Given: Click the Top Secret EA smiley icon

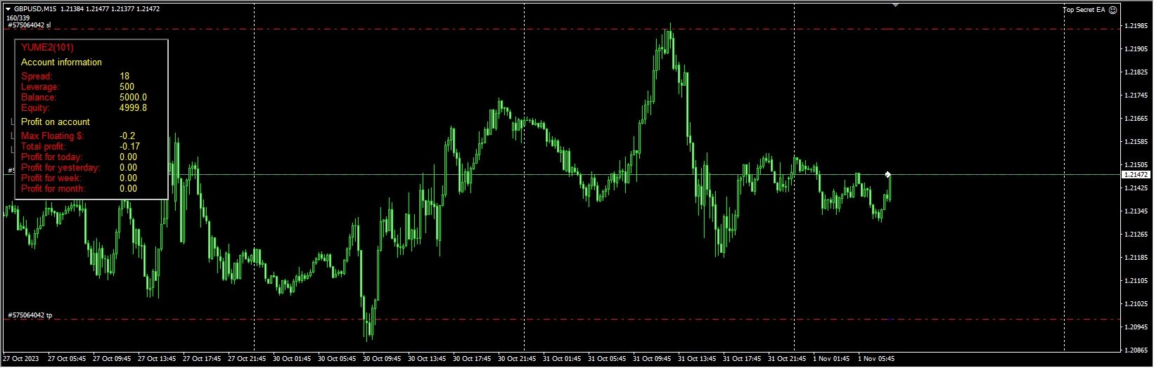Looking at the screenshot, I should pos(1113,10).
